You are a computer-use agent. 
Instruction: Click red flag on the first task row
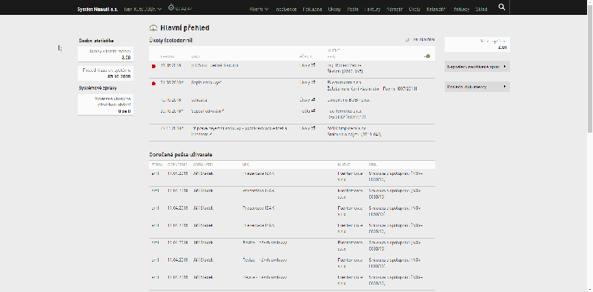[153, 66]
